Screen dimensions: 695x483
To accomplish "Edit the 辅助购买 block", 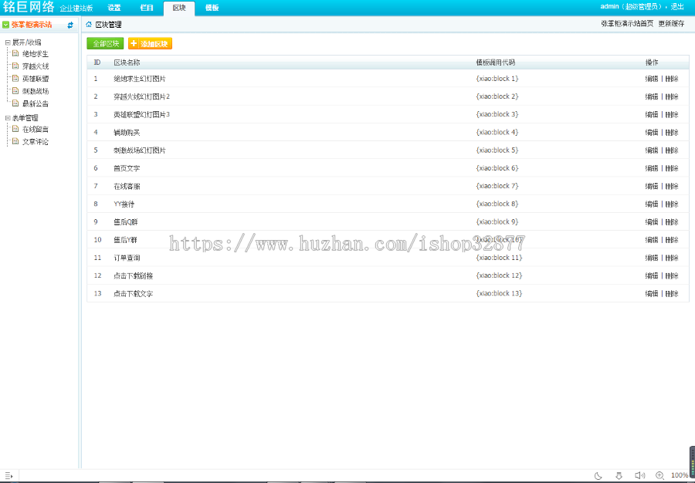I will pyautogui.click(x=652, y=133).
